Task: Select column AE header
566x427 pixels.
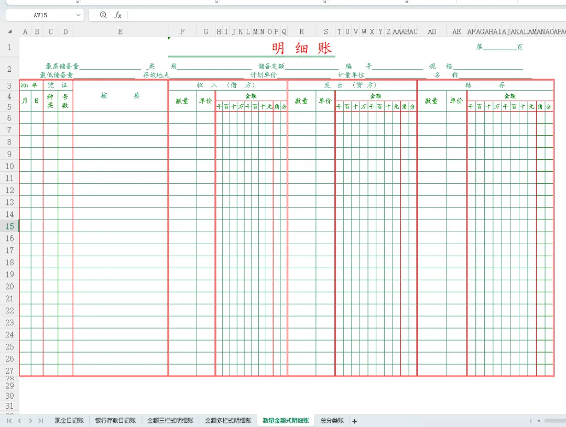Action: pyautogui.click(x=456, y=32)
